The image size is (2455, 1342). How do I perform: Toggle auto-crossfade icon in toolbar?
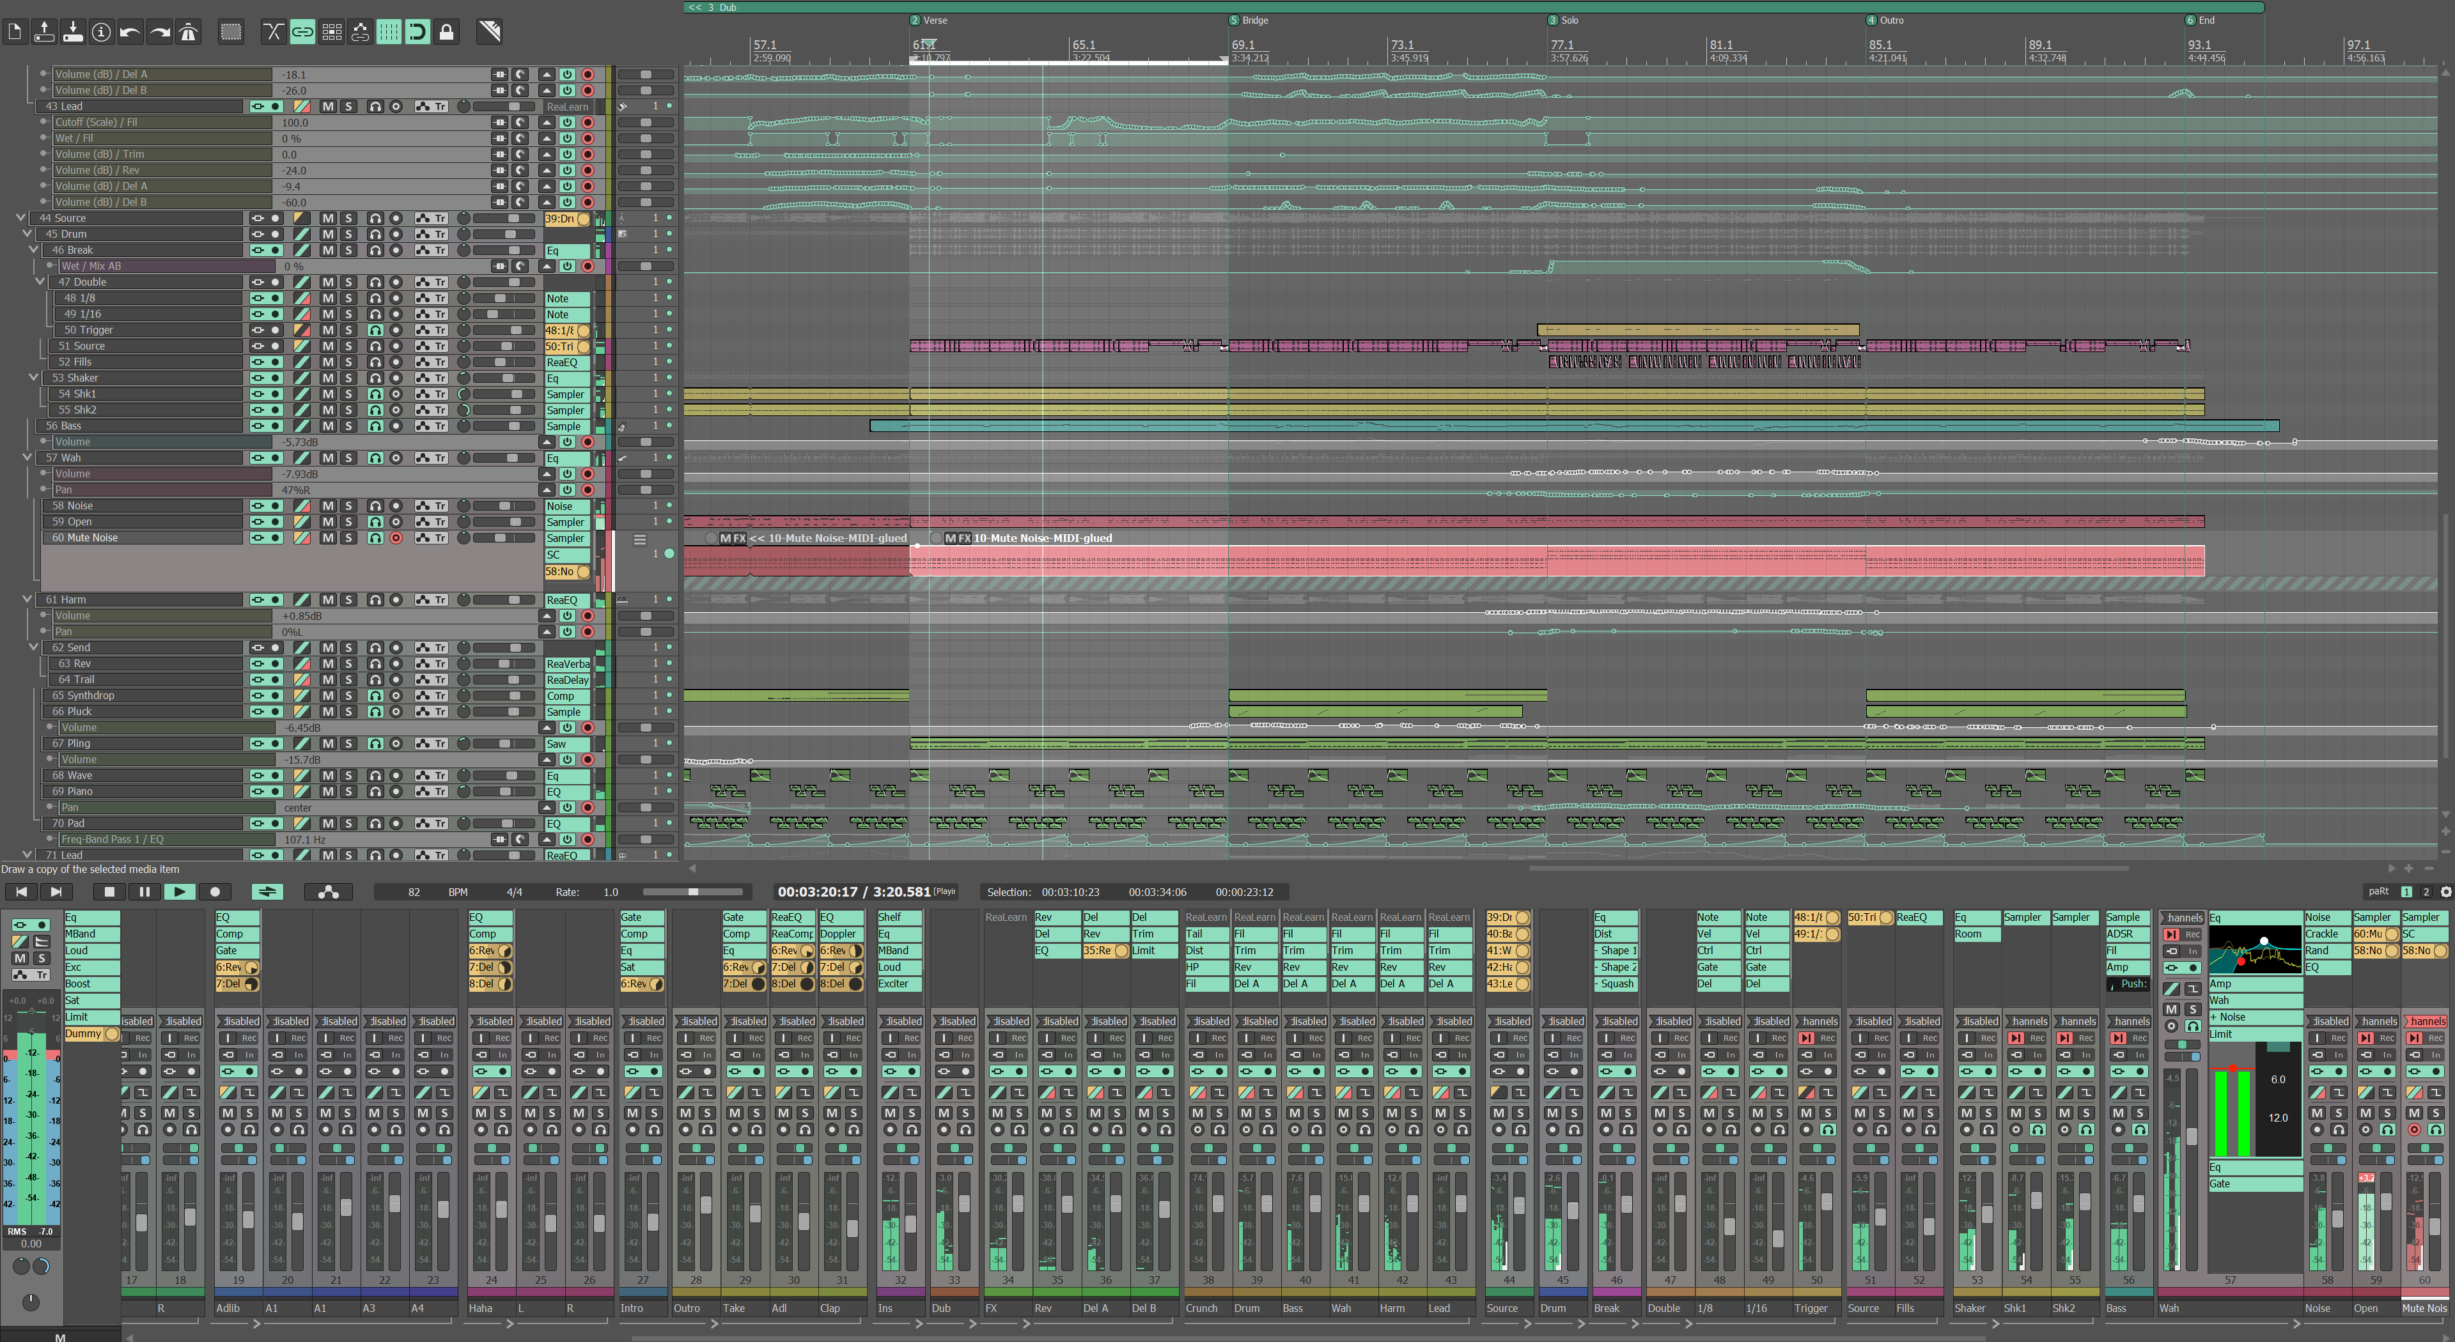(x=274, y=33)
